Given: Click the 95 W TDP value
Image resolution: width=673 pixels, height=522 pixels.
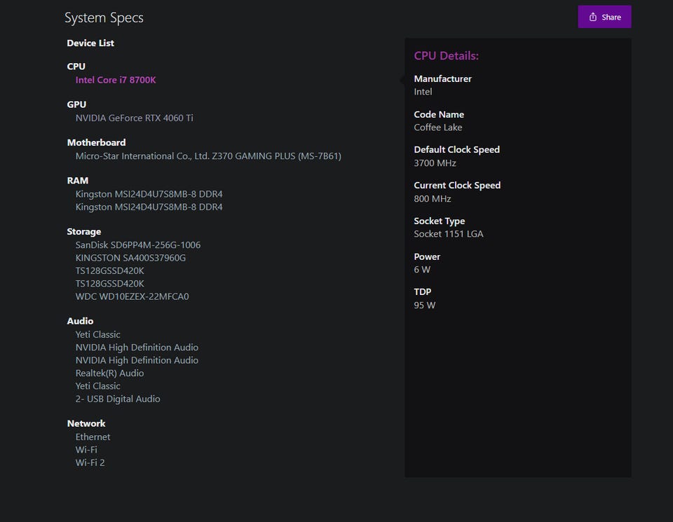Looking at the screenshot, I should pos(425,305).
